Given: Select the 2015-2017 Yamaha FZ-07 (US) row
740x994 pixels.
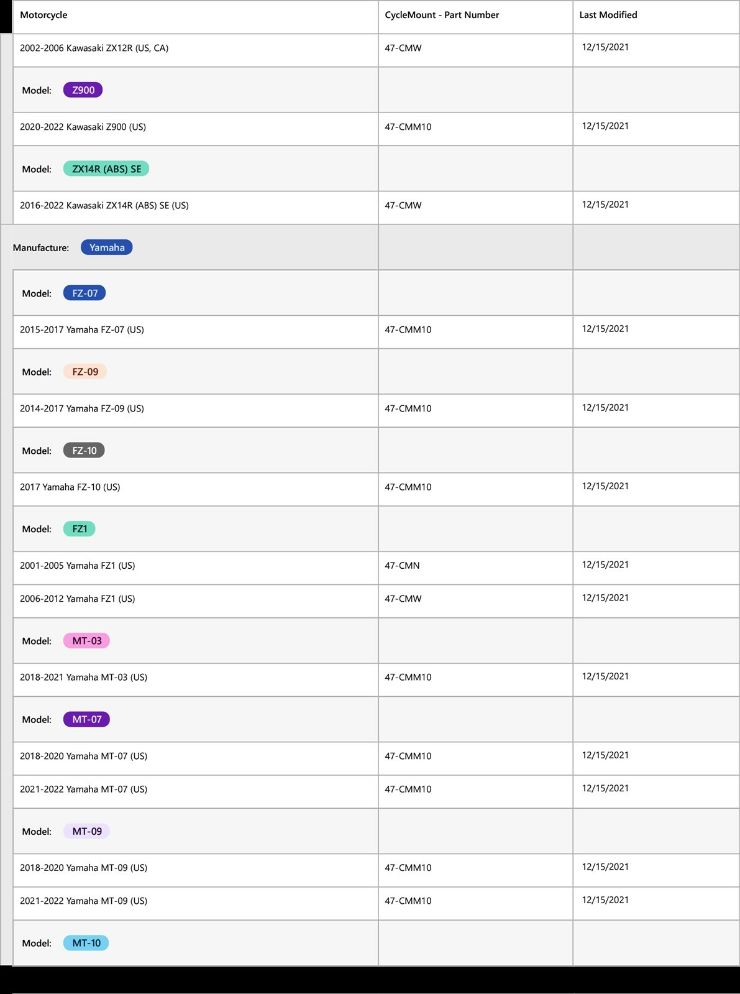Looking at the screenshot, I should pos(376,332).
